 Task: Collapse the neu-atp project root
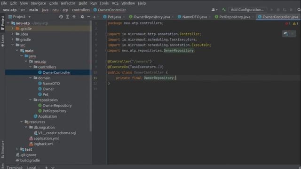[8, 23]
